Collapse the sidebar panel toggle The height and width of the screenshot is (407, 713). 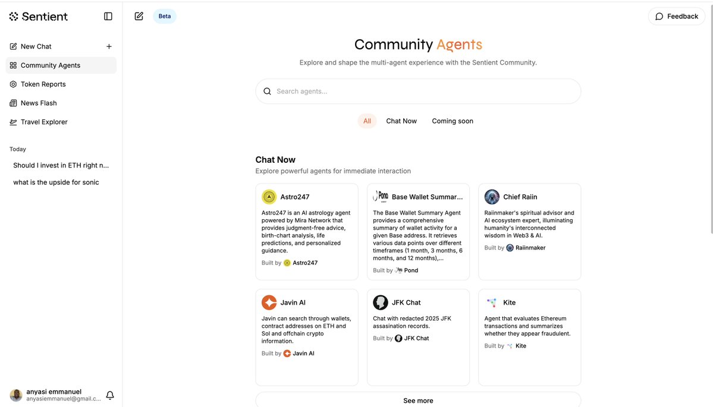(x=108, y=17)
